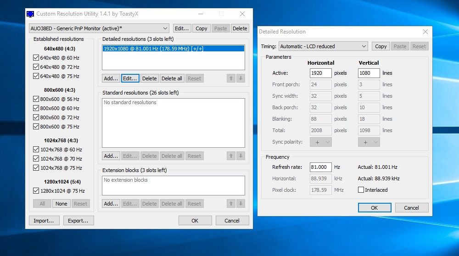Open the Timing dropdown
This screenshot has width=459, height=256.
coord(323,46)
